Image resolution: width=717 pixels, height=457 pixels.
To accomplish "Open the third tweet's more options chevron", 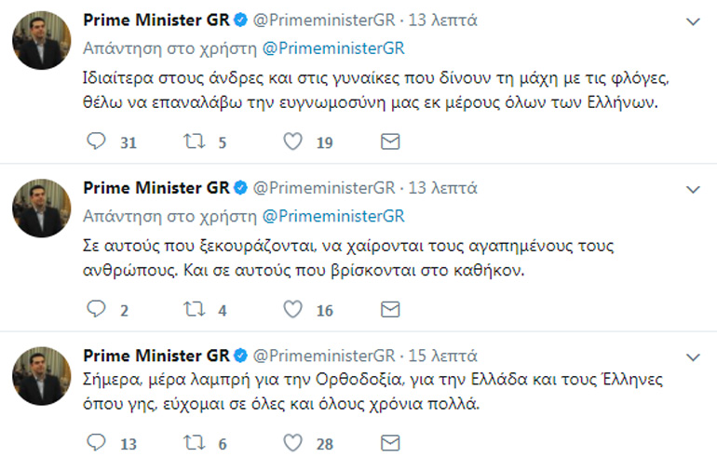I will coord(692,356).
